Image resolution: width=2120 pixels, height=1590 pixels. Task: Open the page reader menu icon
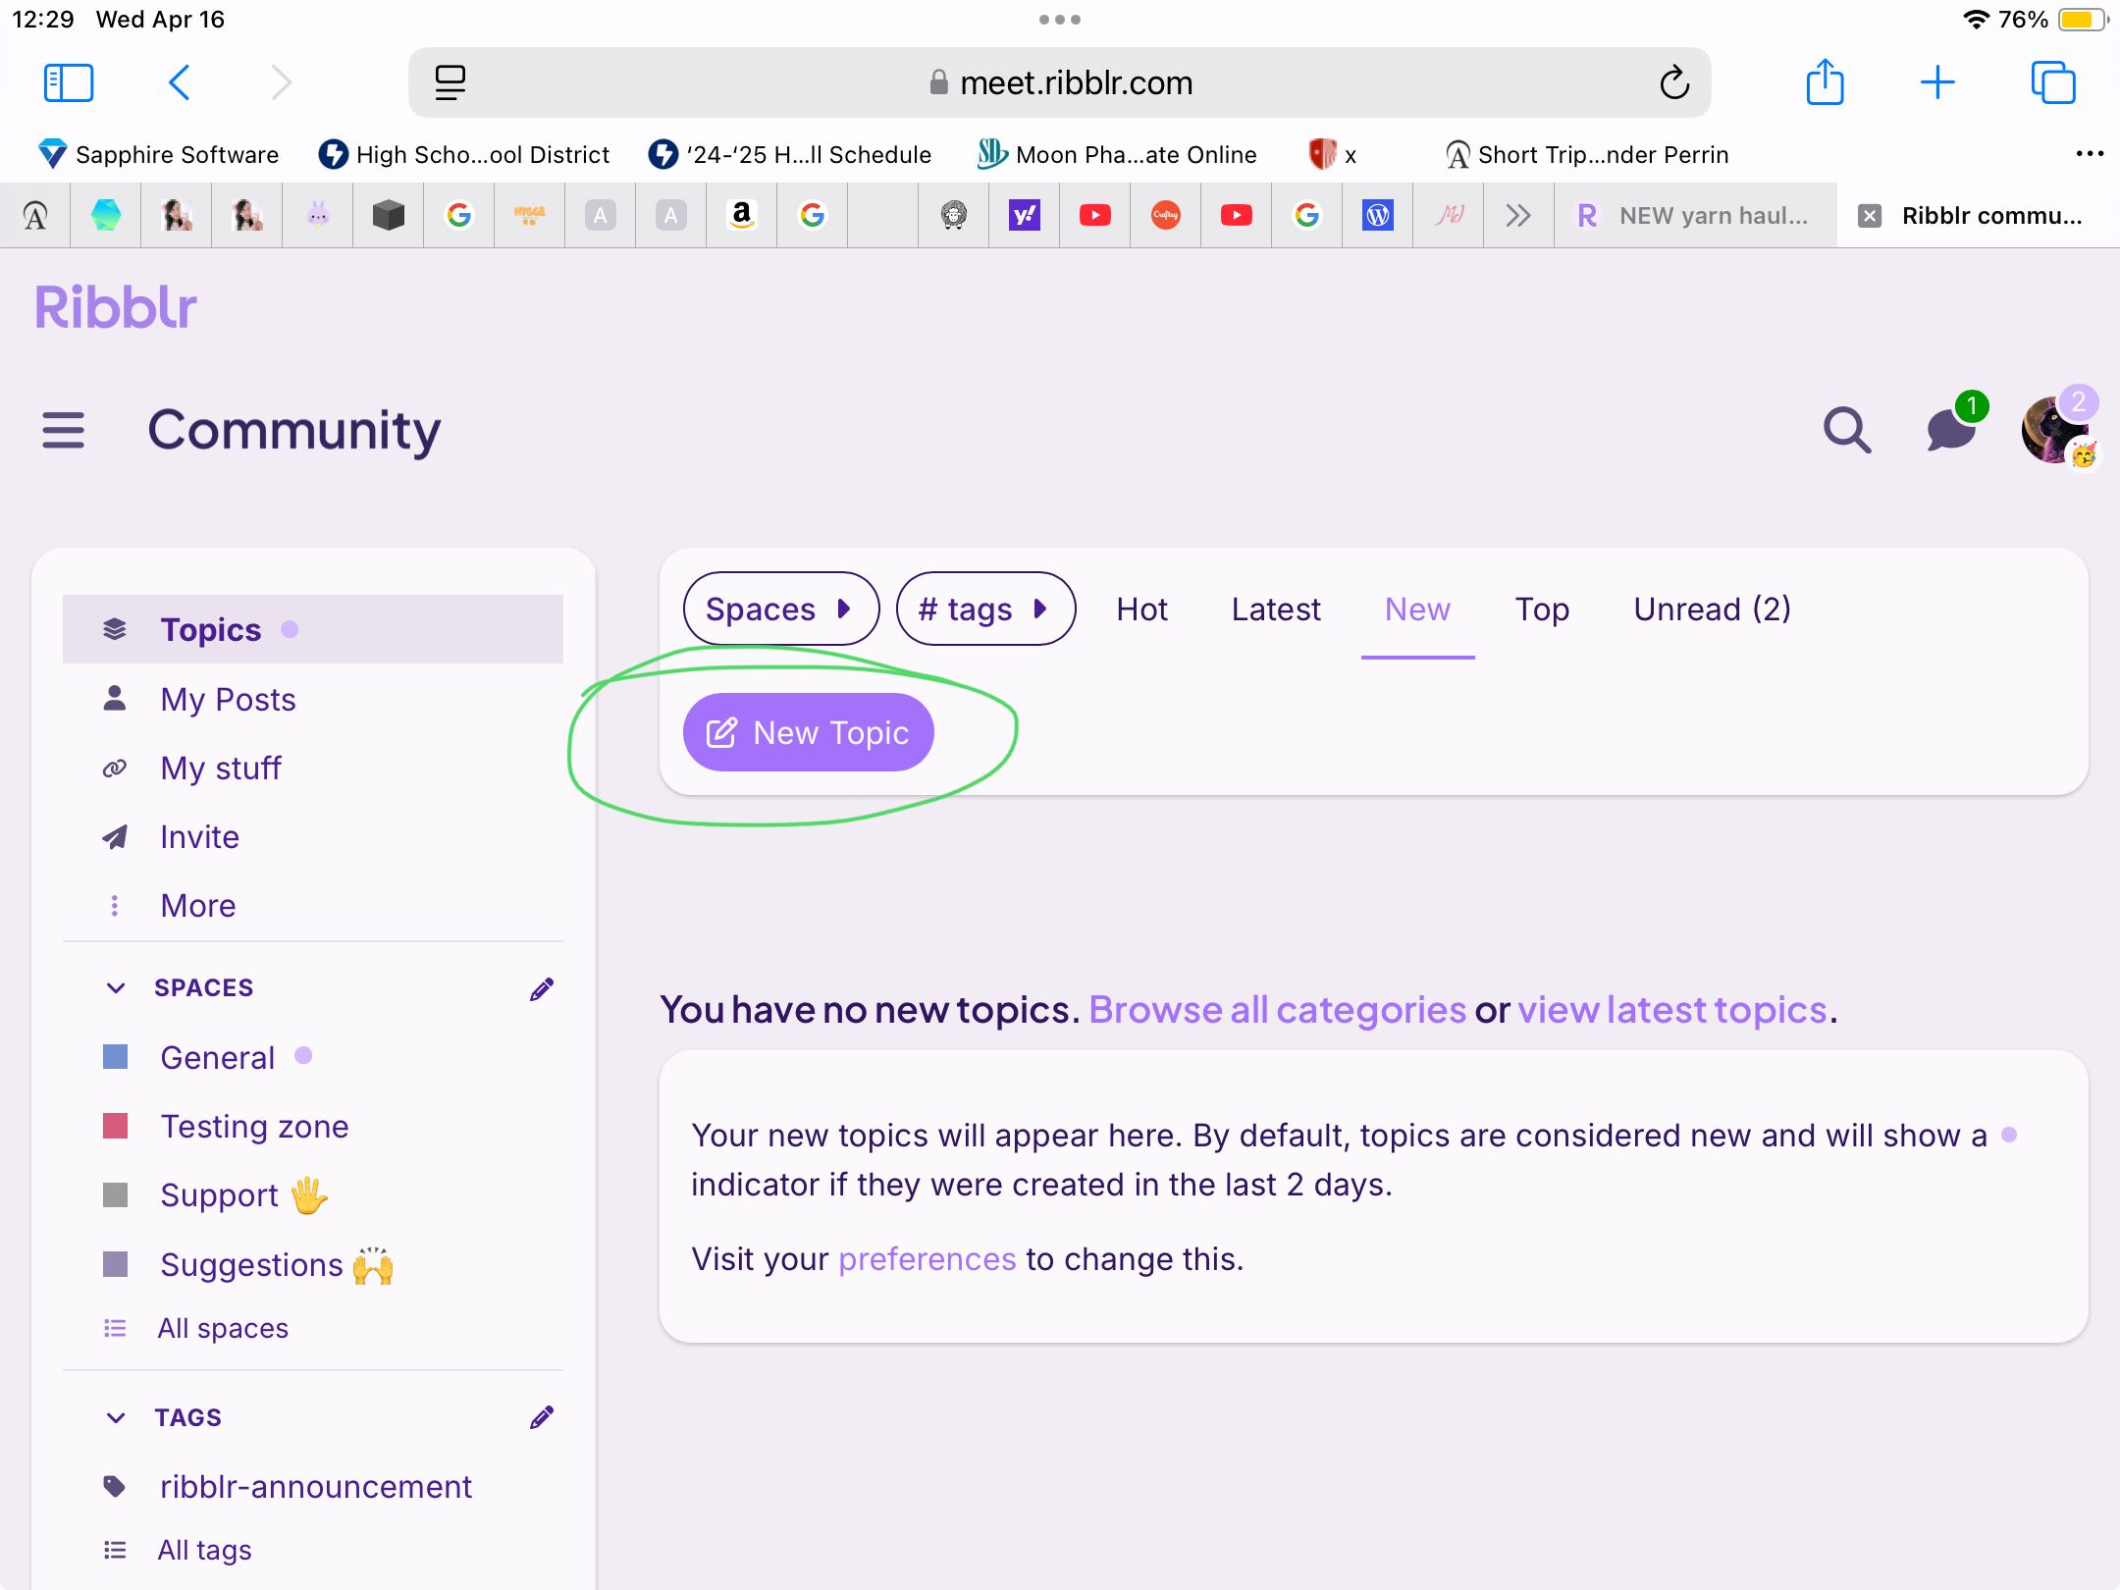coord(450,82)
